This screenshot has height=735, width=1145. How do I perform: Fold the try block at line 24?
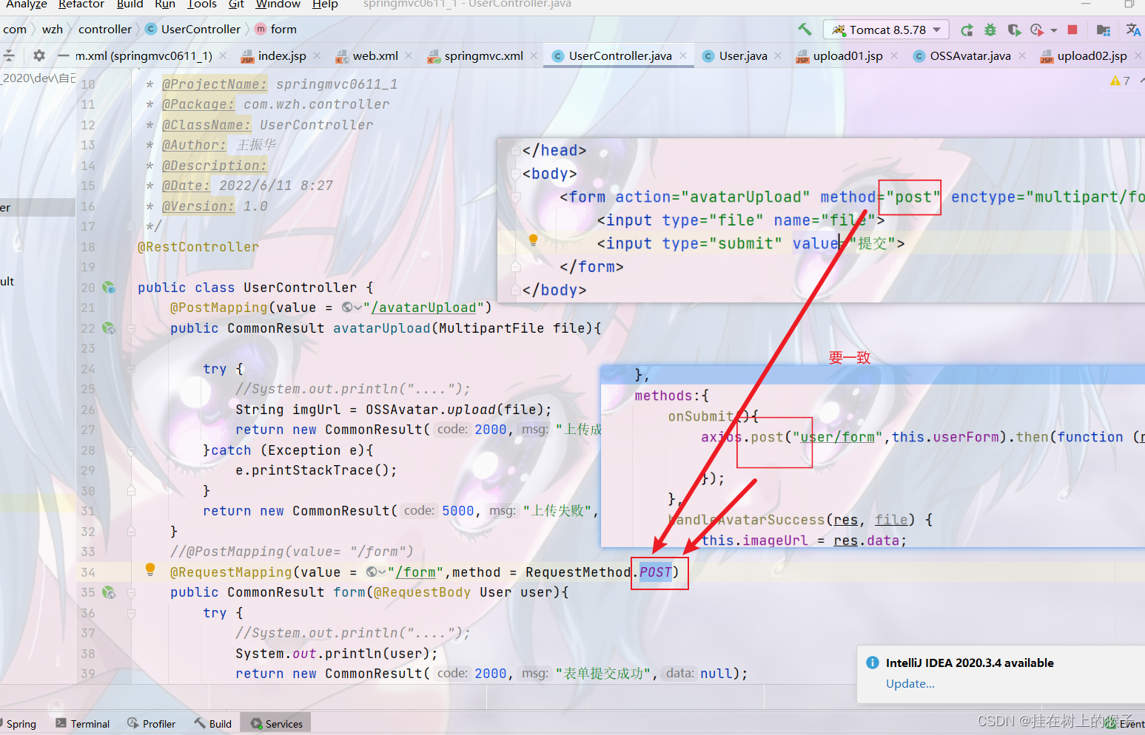[x=131, y=369]
